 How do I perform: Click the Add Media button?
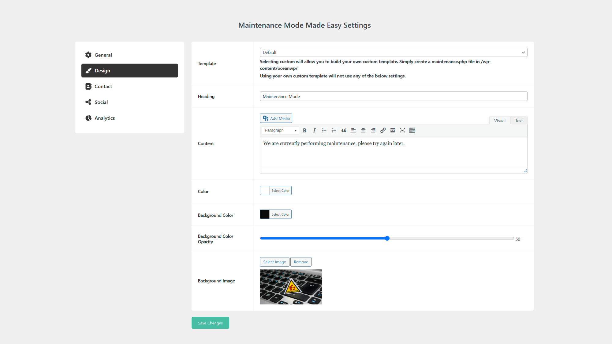(x=276, y=118)
